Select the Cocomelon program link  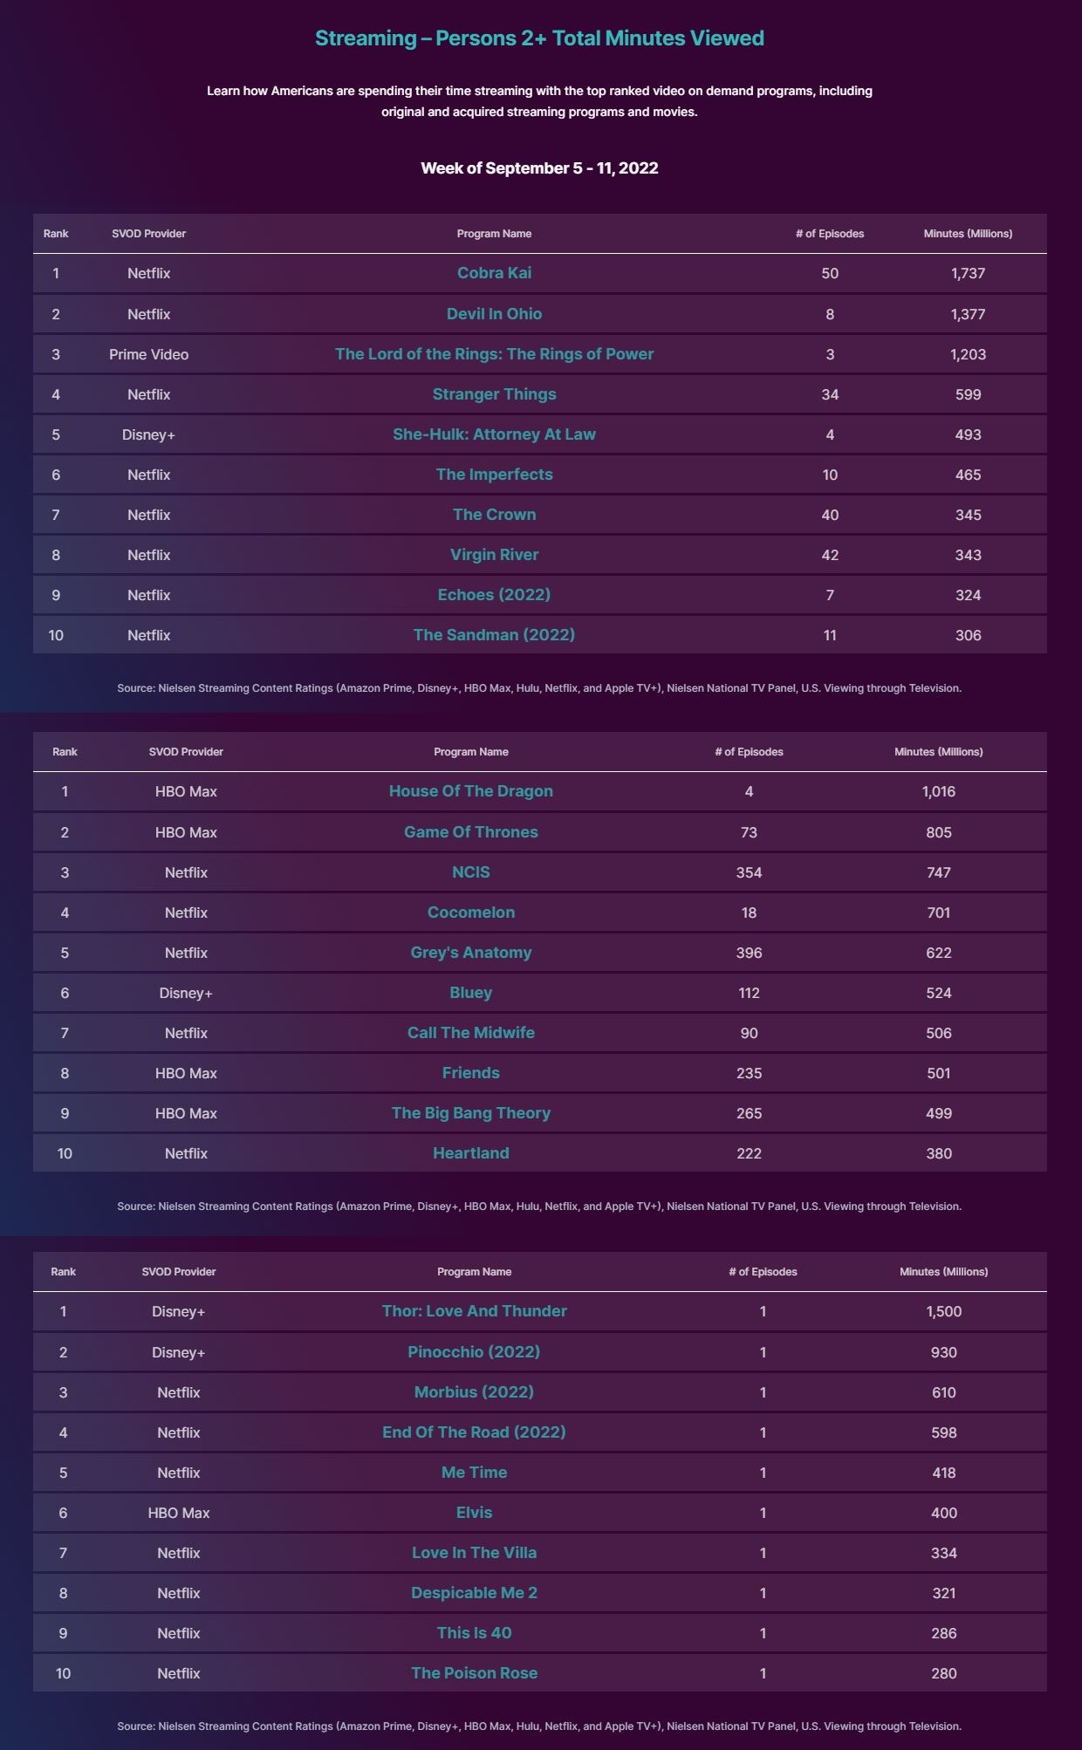coord(470,913)
